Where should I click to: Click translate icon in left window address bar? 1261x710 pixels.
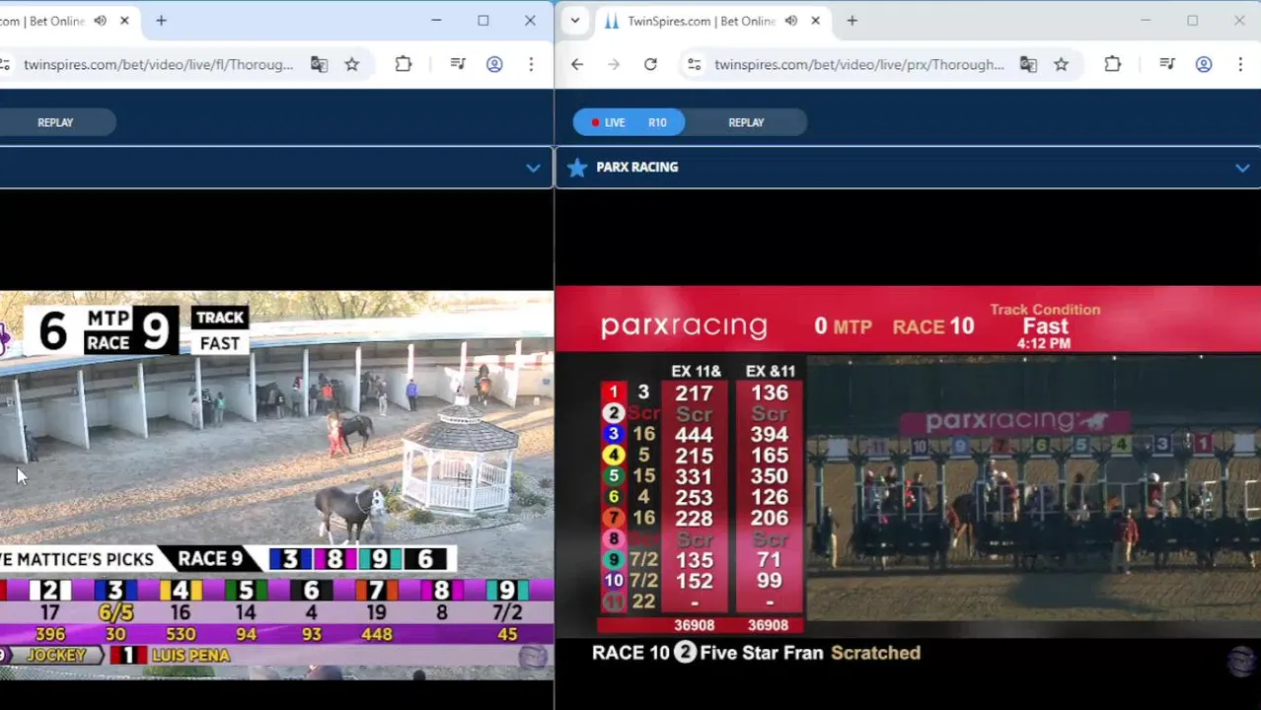pyautogui.click(x=319, y=64)
